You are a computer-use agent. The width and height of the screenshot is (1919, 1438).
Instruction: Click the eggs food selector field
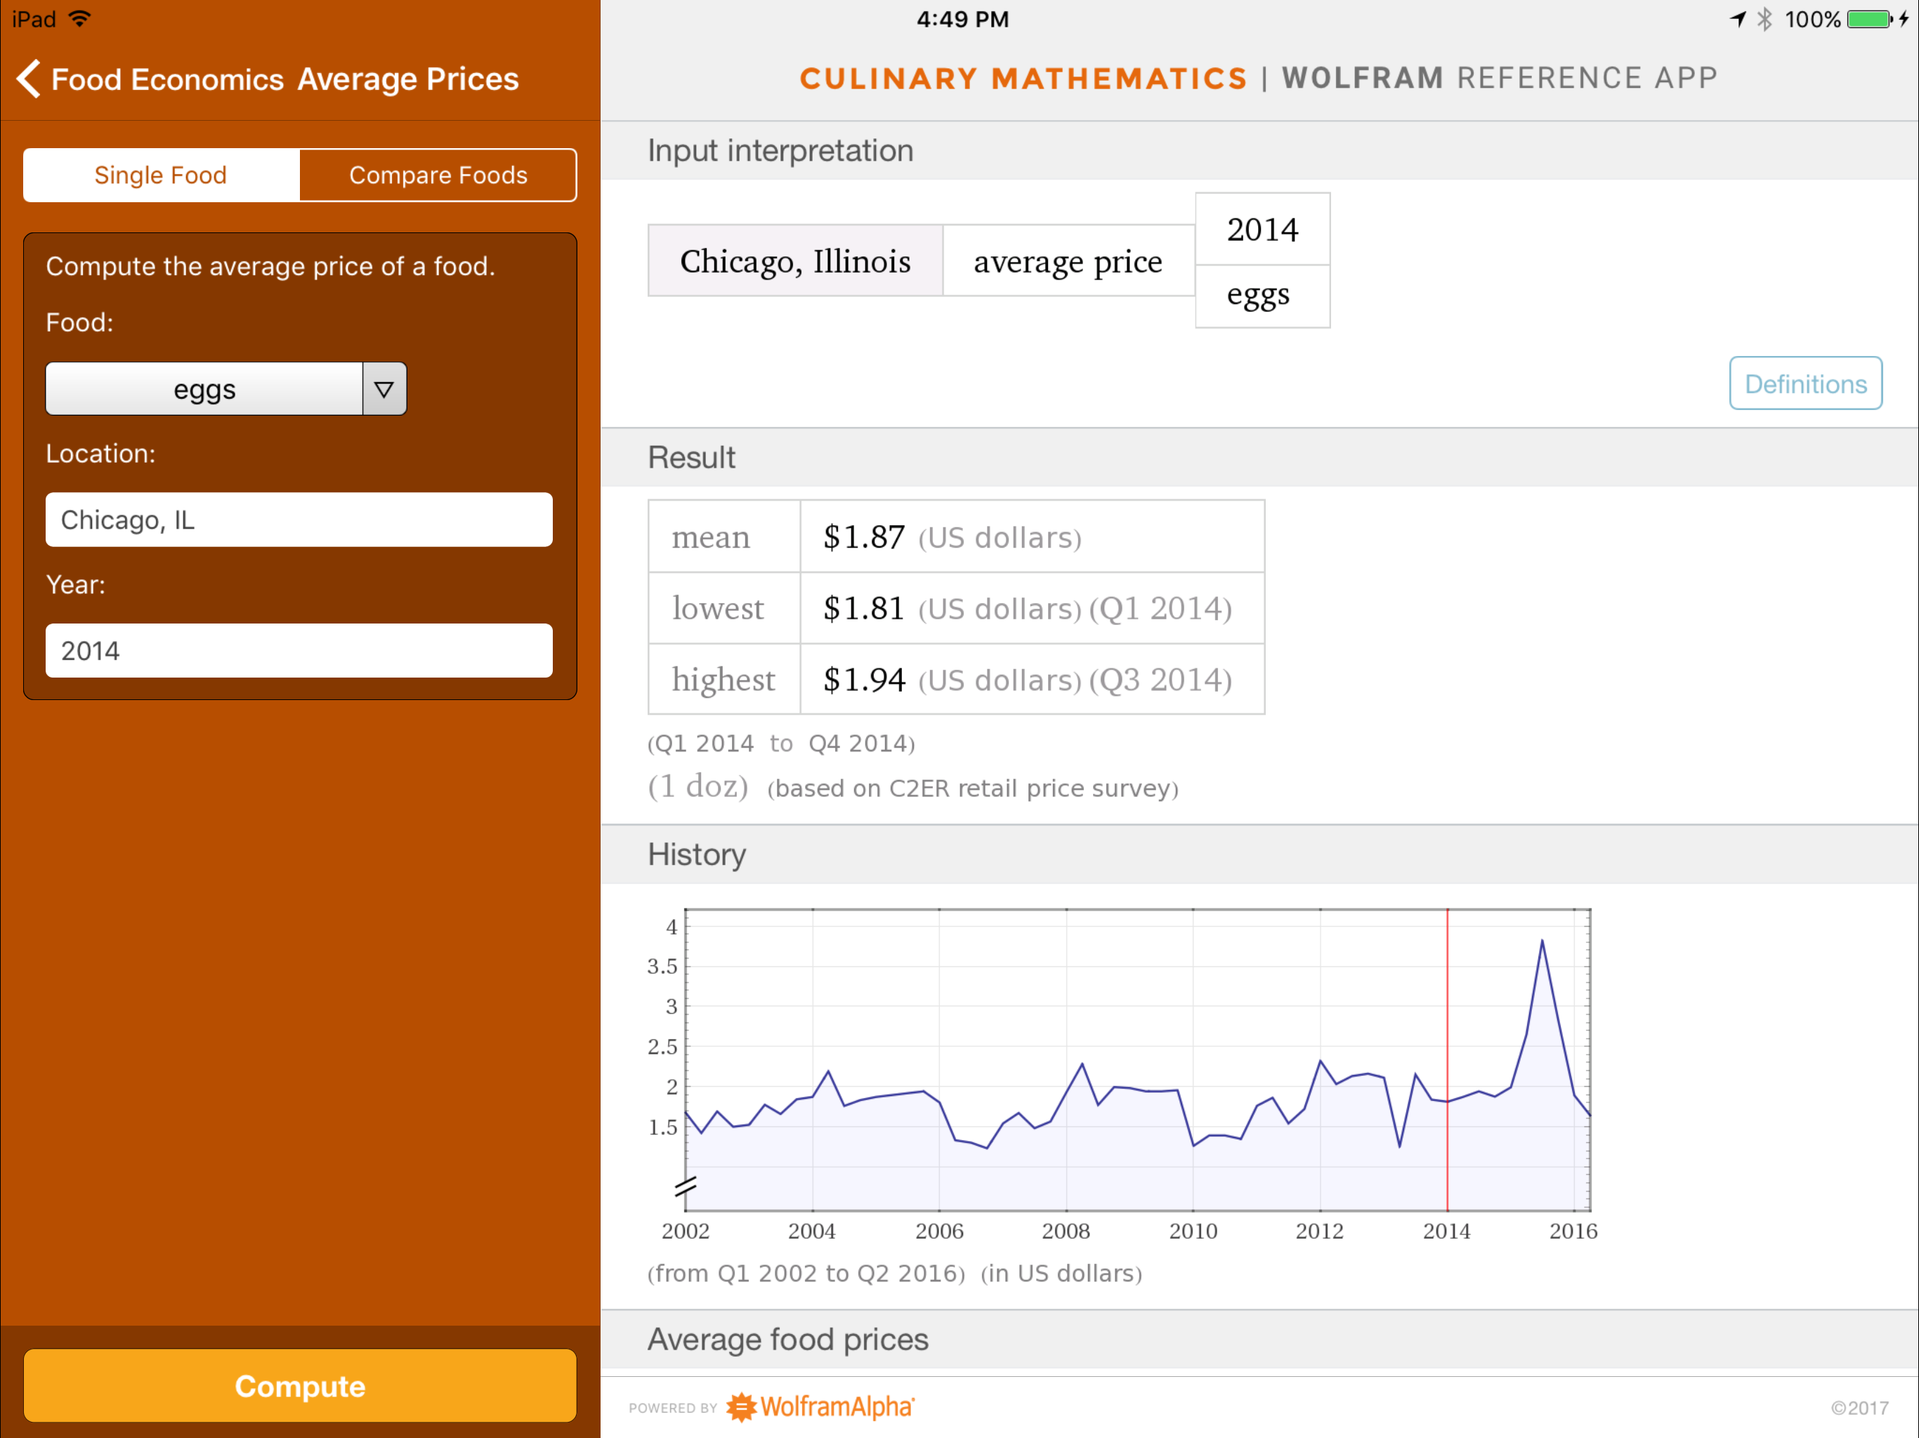pyautogui.click(x=204, y=390)
